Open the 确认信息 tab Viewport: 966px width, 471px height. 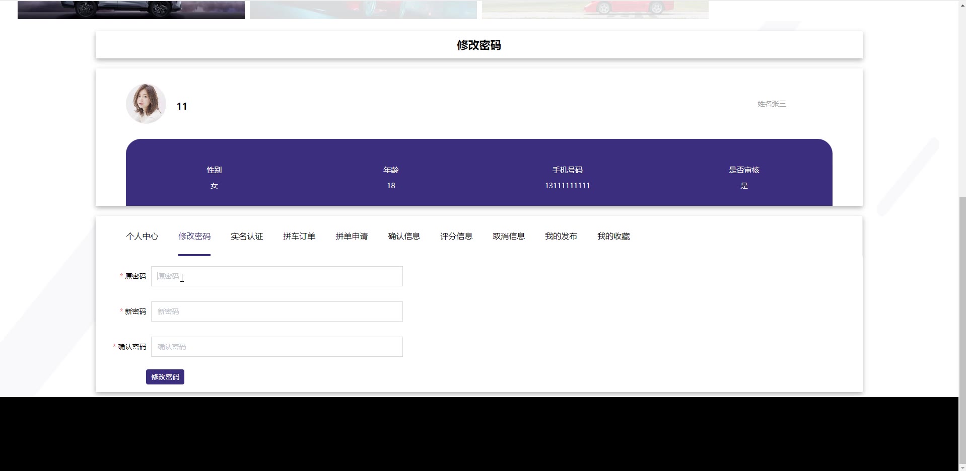click(404, 236)
